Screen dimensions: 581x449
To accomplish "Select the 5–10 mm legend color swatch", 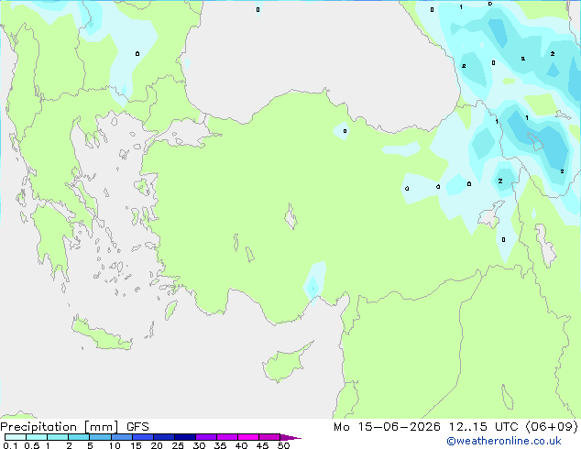I will (x=100, y=437).
